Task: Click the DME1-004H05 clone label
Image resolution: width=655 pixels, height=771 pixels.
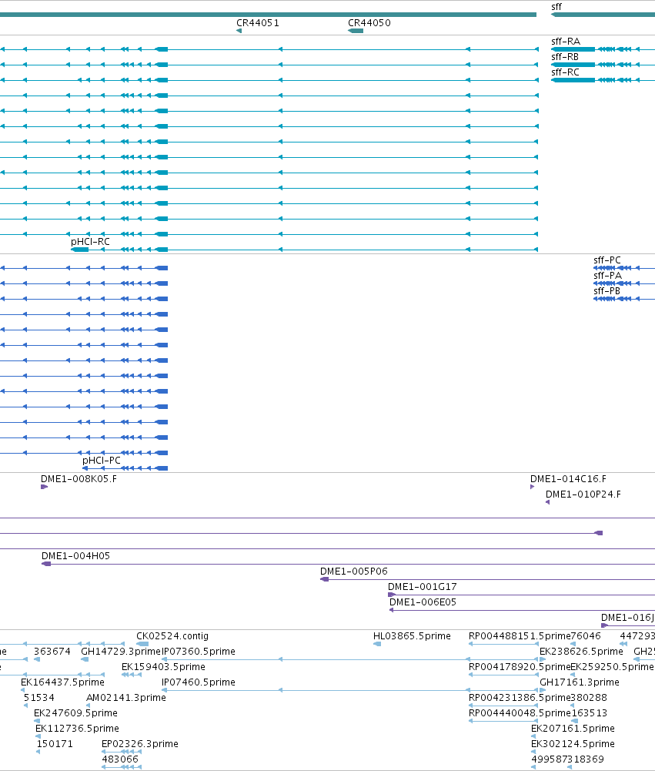Action: point(75,555)
